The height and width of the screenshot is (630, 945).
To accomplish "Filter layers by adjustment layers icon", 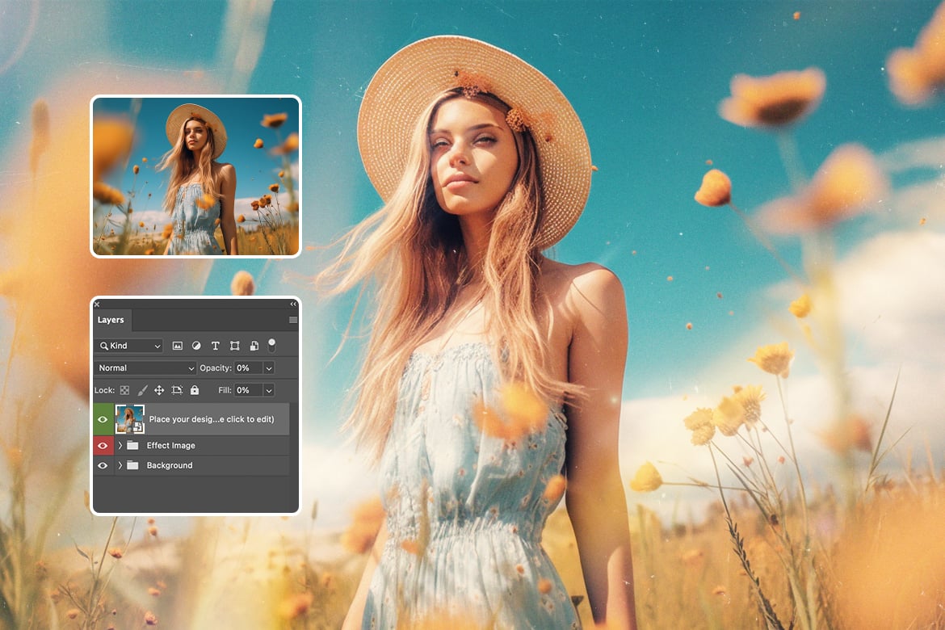I will pyautogui.click(x=196, y=346).
